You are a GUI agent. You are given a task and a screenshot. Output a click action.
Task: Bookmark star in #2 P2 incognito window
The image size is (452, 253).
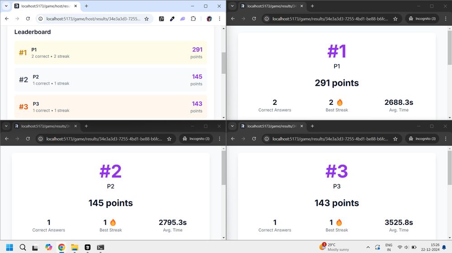tap(169, 139)
